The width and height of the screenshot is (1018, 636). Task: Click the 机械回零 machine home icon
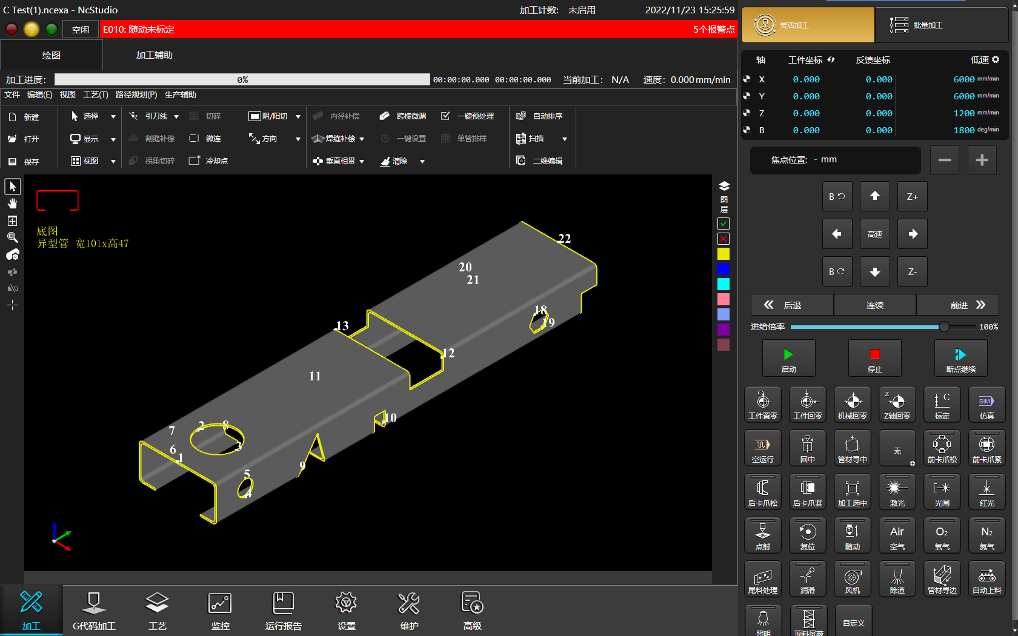pyautogui.click(x=852, y=404)
